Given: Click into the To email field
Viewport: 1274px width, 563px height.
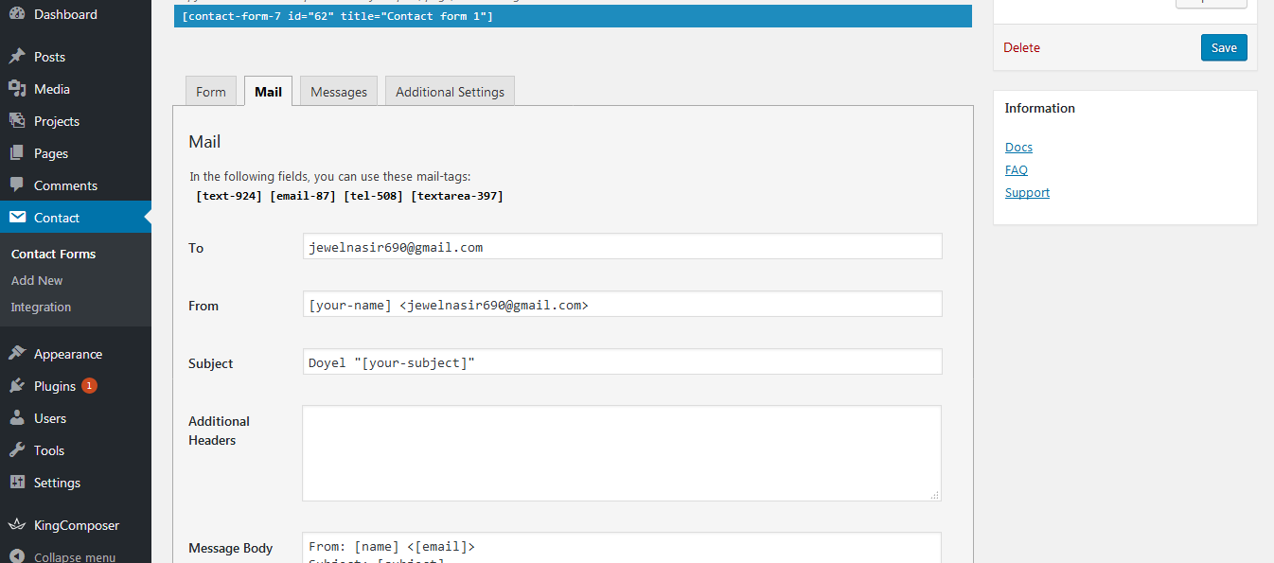Looking at the screenshot, I should (622, 247).
